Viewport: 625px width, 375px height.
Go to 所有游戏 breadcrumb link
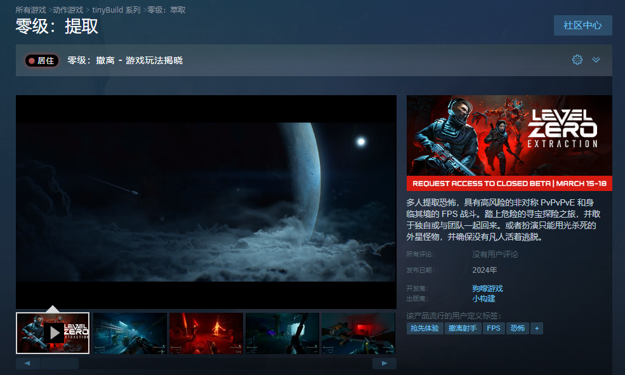[x=30, y=10]
